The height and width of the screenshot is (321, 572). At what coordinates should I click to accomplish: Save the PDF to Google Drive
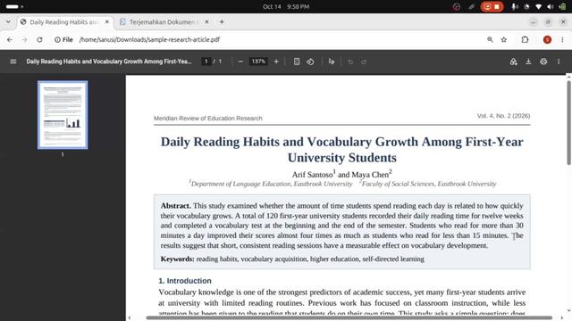(513, 62)
